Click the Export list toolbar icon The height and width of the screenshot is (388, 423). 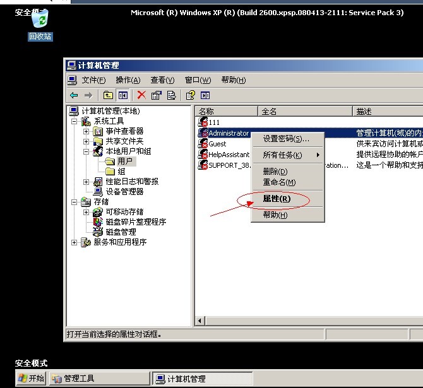171,95
